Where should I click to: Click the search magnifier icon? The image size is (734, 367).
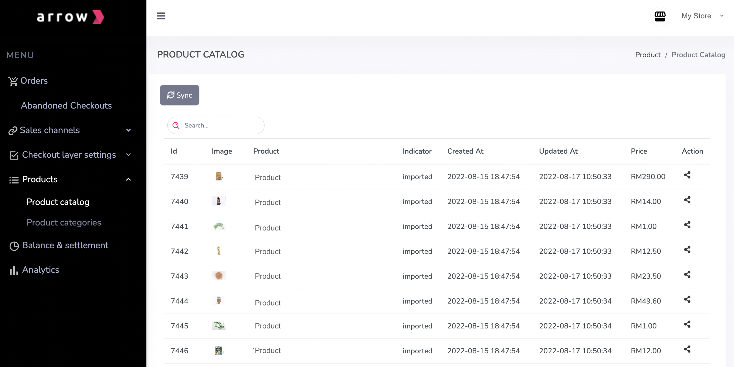point(176,125)
